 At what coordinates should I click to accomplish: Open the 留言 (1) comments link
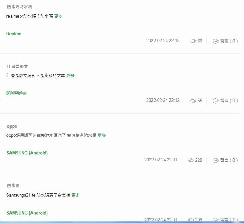229,220
